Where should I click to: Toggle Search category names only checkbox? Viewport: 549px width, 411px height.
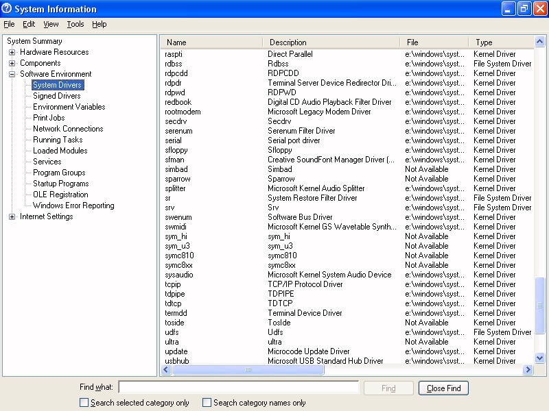tap(207, 403)
